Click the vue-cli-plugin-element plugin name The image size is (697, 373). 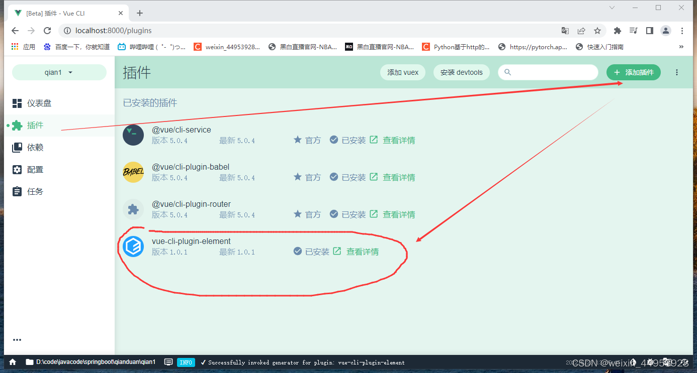pyautogui.click(x=191, y=241)
